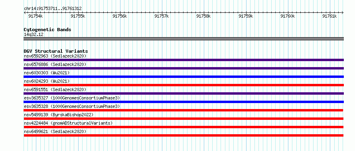Screen dimensions: 355x151
Task: Click the 14q32.12 band label
Action: pos(34,35)
